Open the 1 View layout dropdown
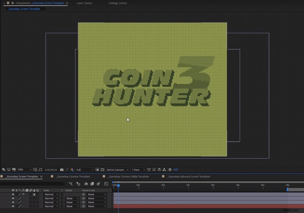This screenshot has height=213, width=304. (x=138, y=170)
